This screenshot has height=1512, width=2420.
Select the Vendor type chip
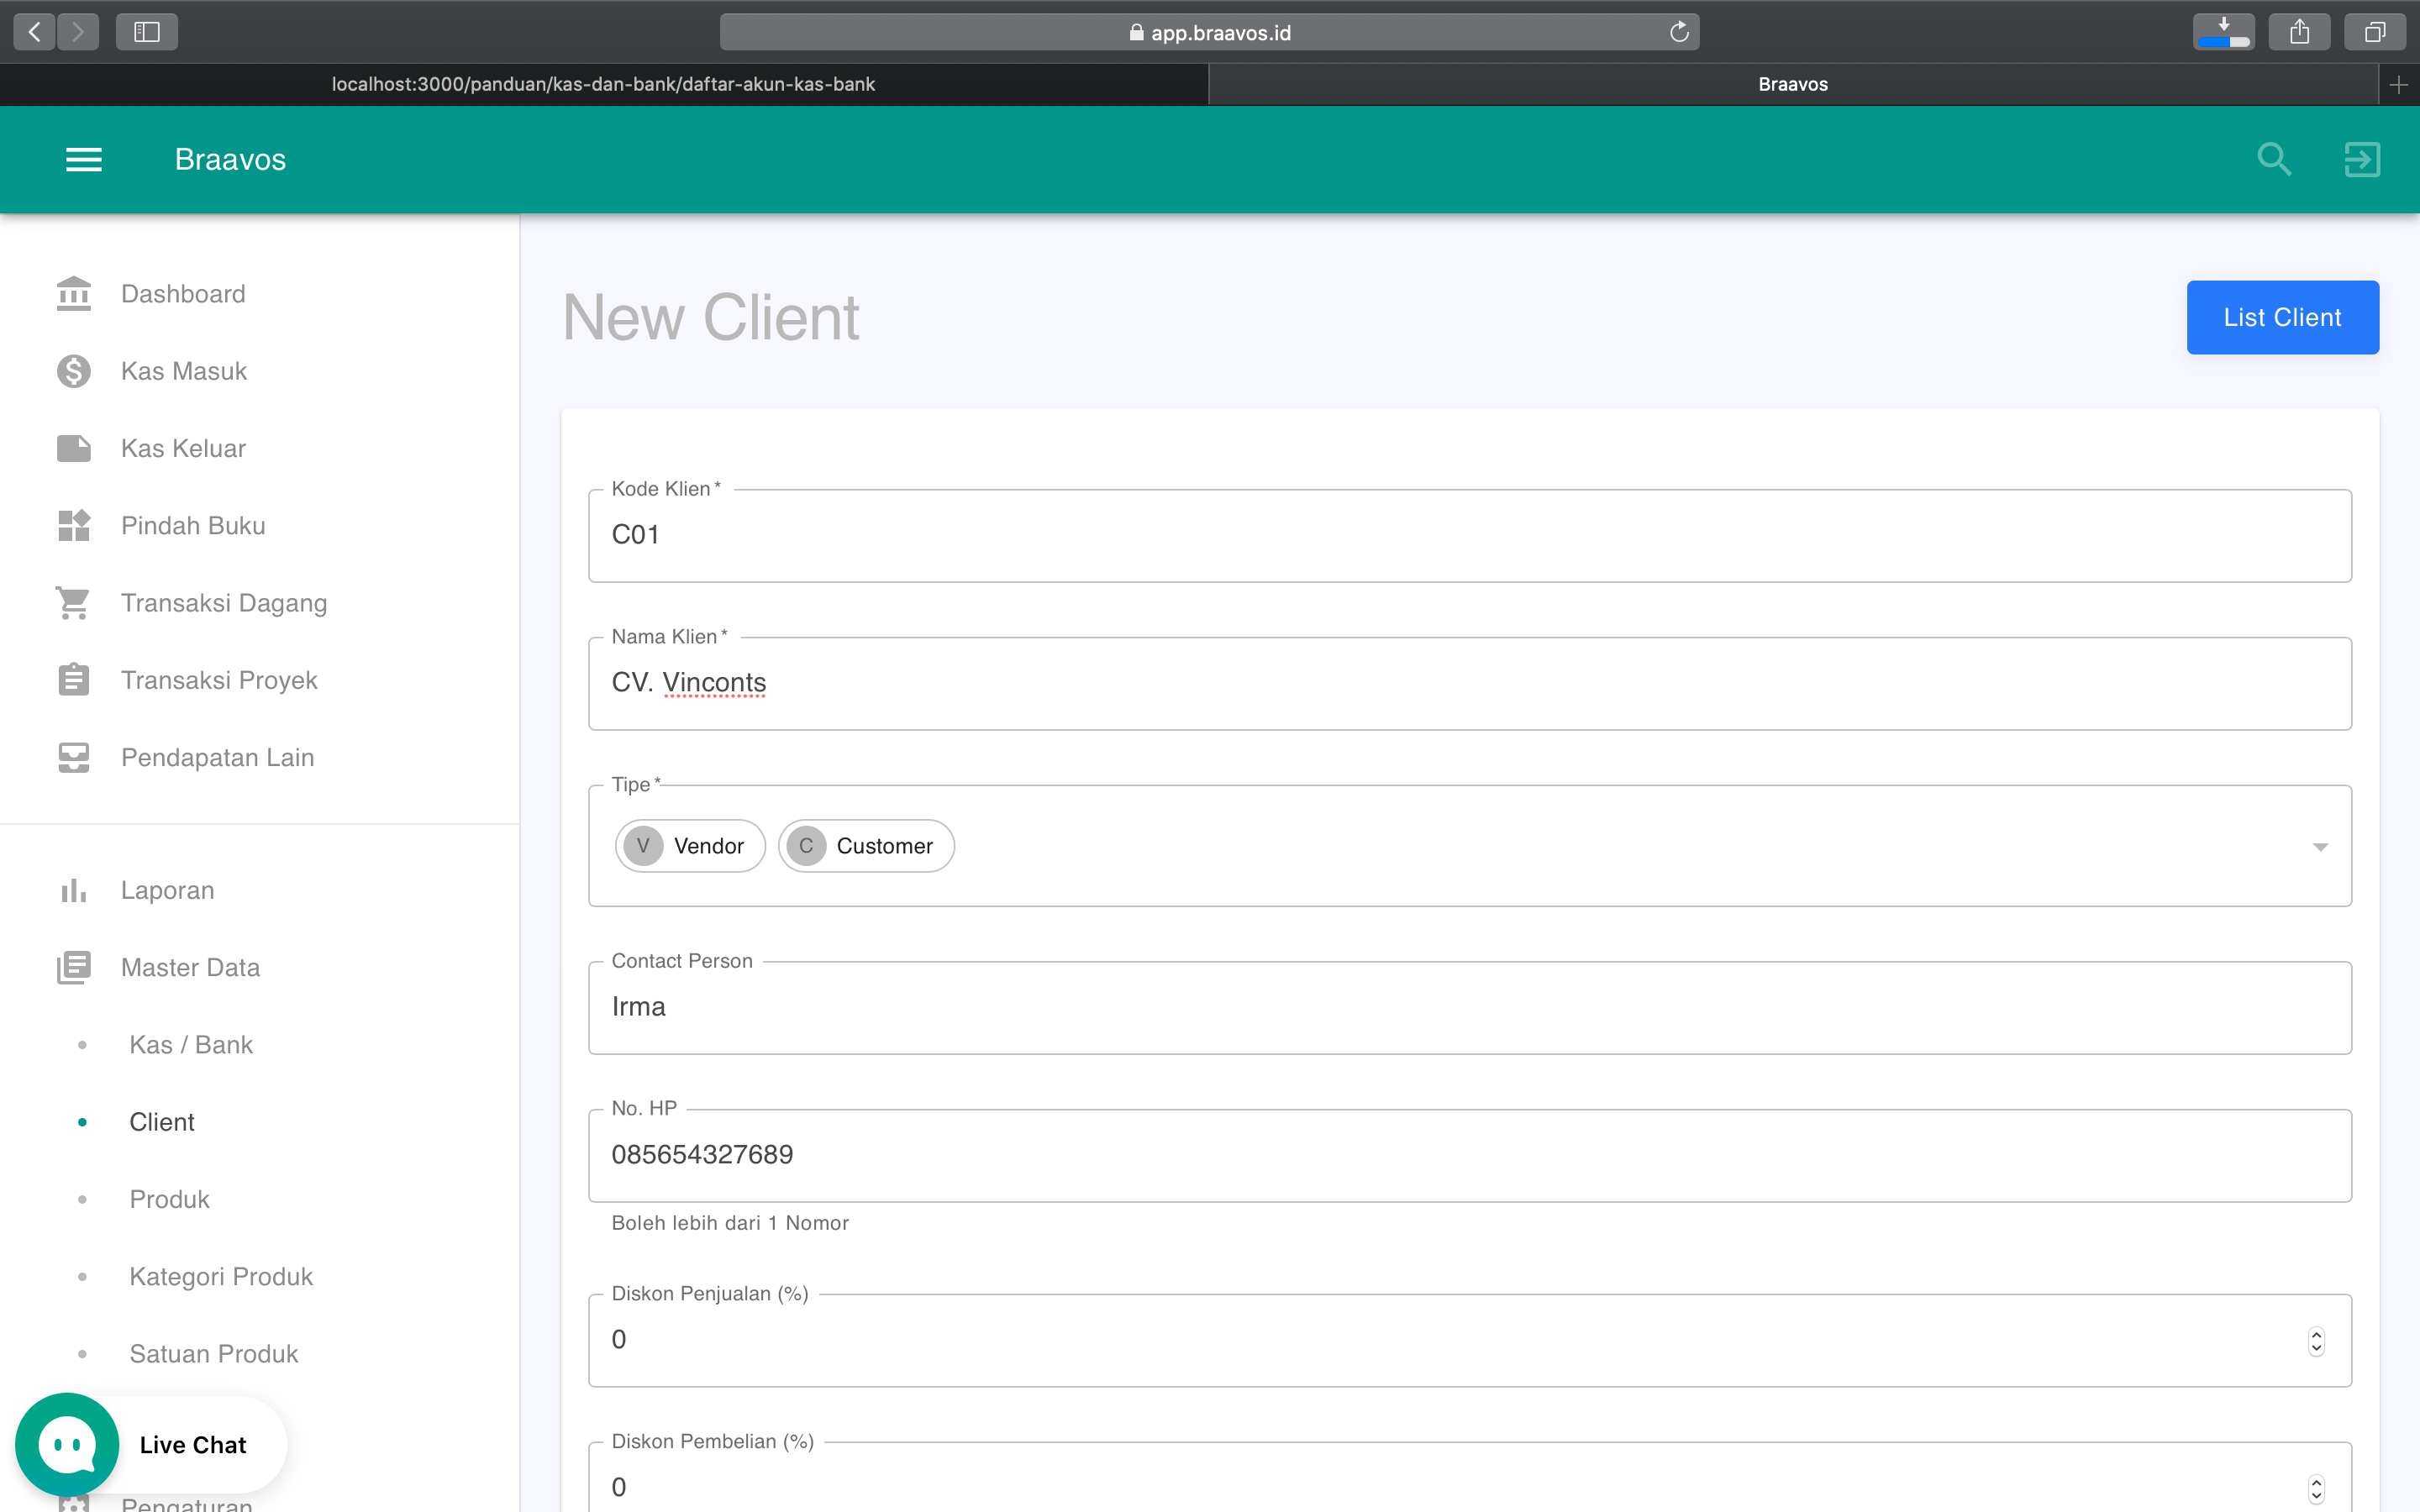point(690,845)
